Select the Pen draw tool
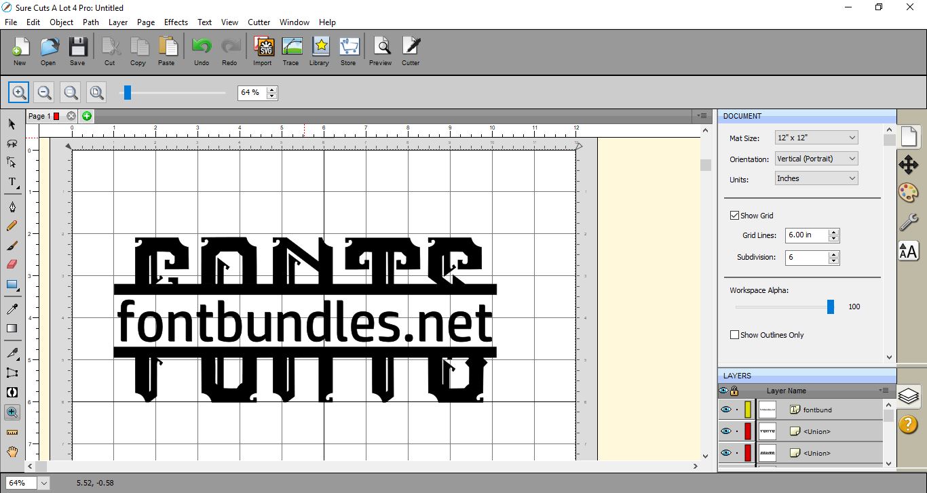Screen dimensions: 927x493 (x=12, y=207)
